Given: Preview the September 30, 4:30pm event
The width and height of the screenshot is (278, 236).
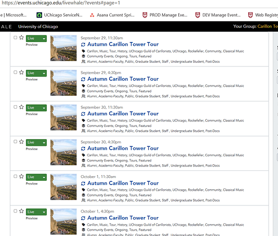Looking at the screenshot, I should coord(32,149).
